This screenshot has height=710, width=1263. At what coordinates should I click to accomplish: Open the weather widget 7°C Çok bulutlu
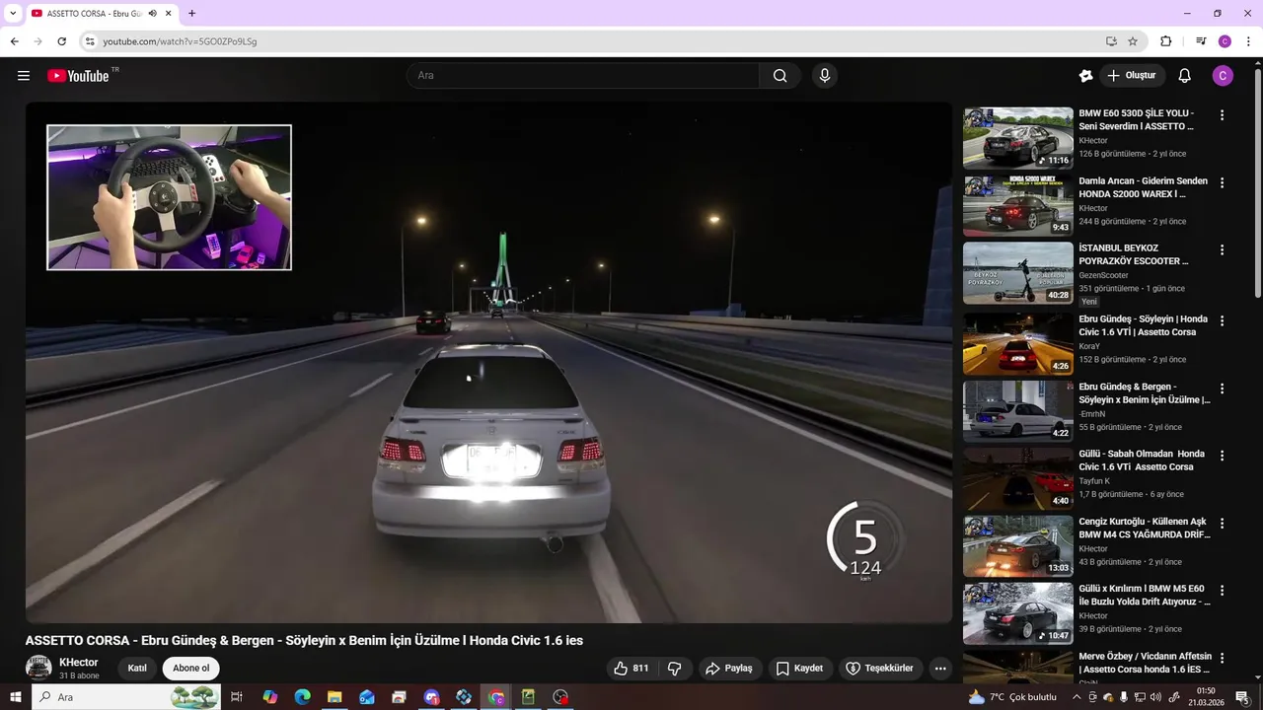[1012, 697]
